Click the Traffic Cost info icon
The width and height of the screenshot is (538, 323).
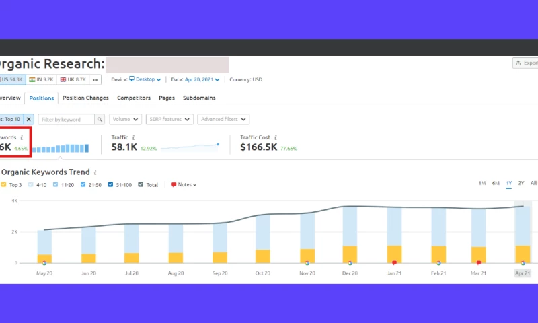[x=276, y=137]
